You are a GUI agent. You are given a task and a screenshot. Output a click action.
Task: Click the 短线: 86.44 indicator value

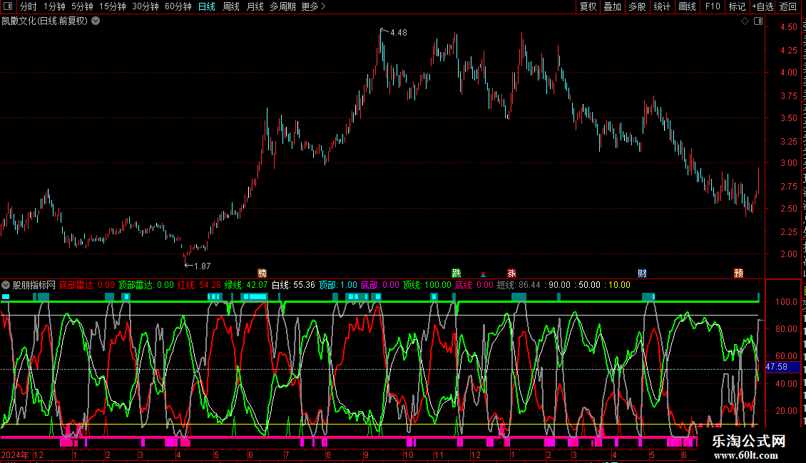[x=519, y=285]
